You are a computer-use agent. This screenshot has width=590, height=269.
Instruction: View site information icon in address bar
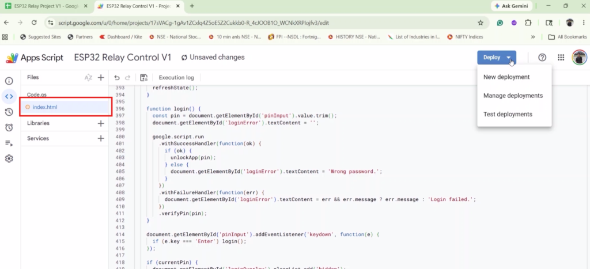[51, 23]
